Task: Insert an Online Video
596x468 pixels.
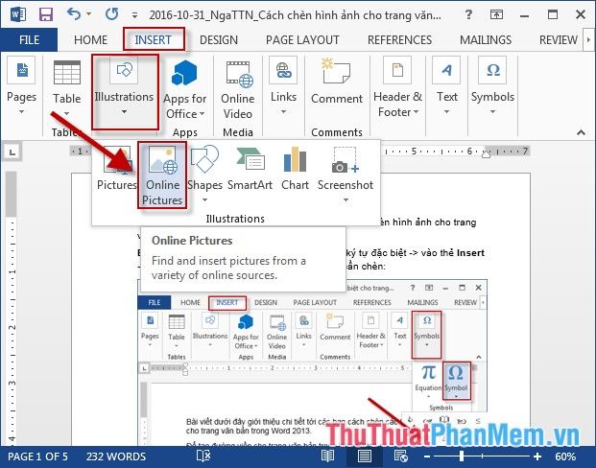Action: 238,89
